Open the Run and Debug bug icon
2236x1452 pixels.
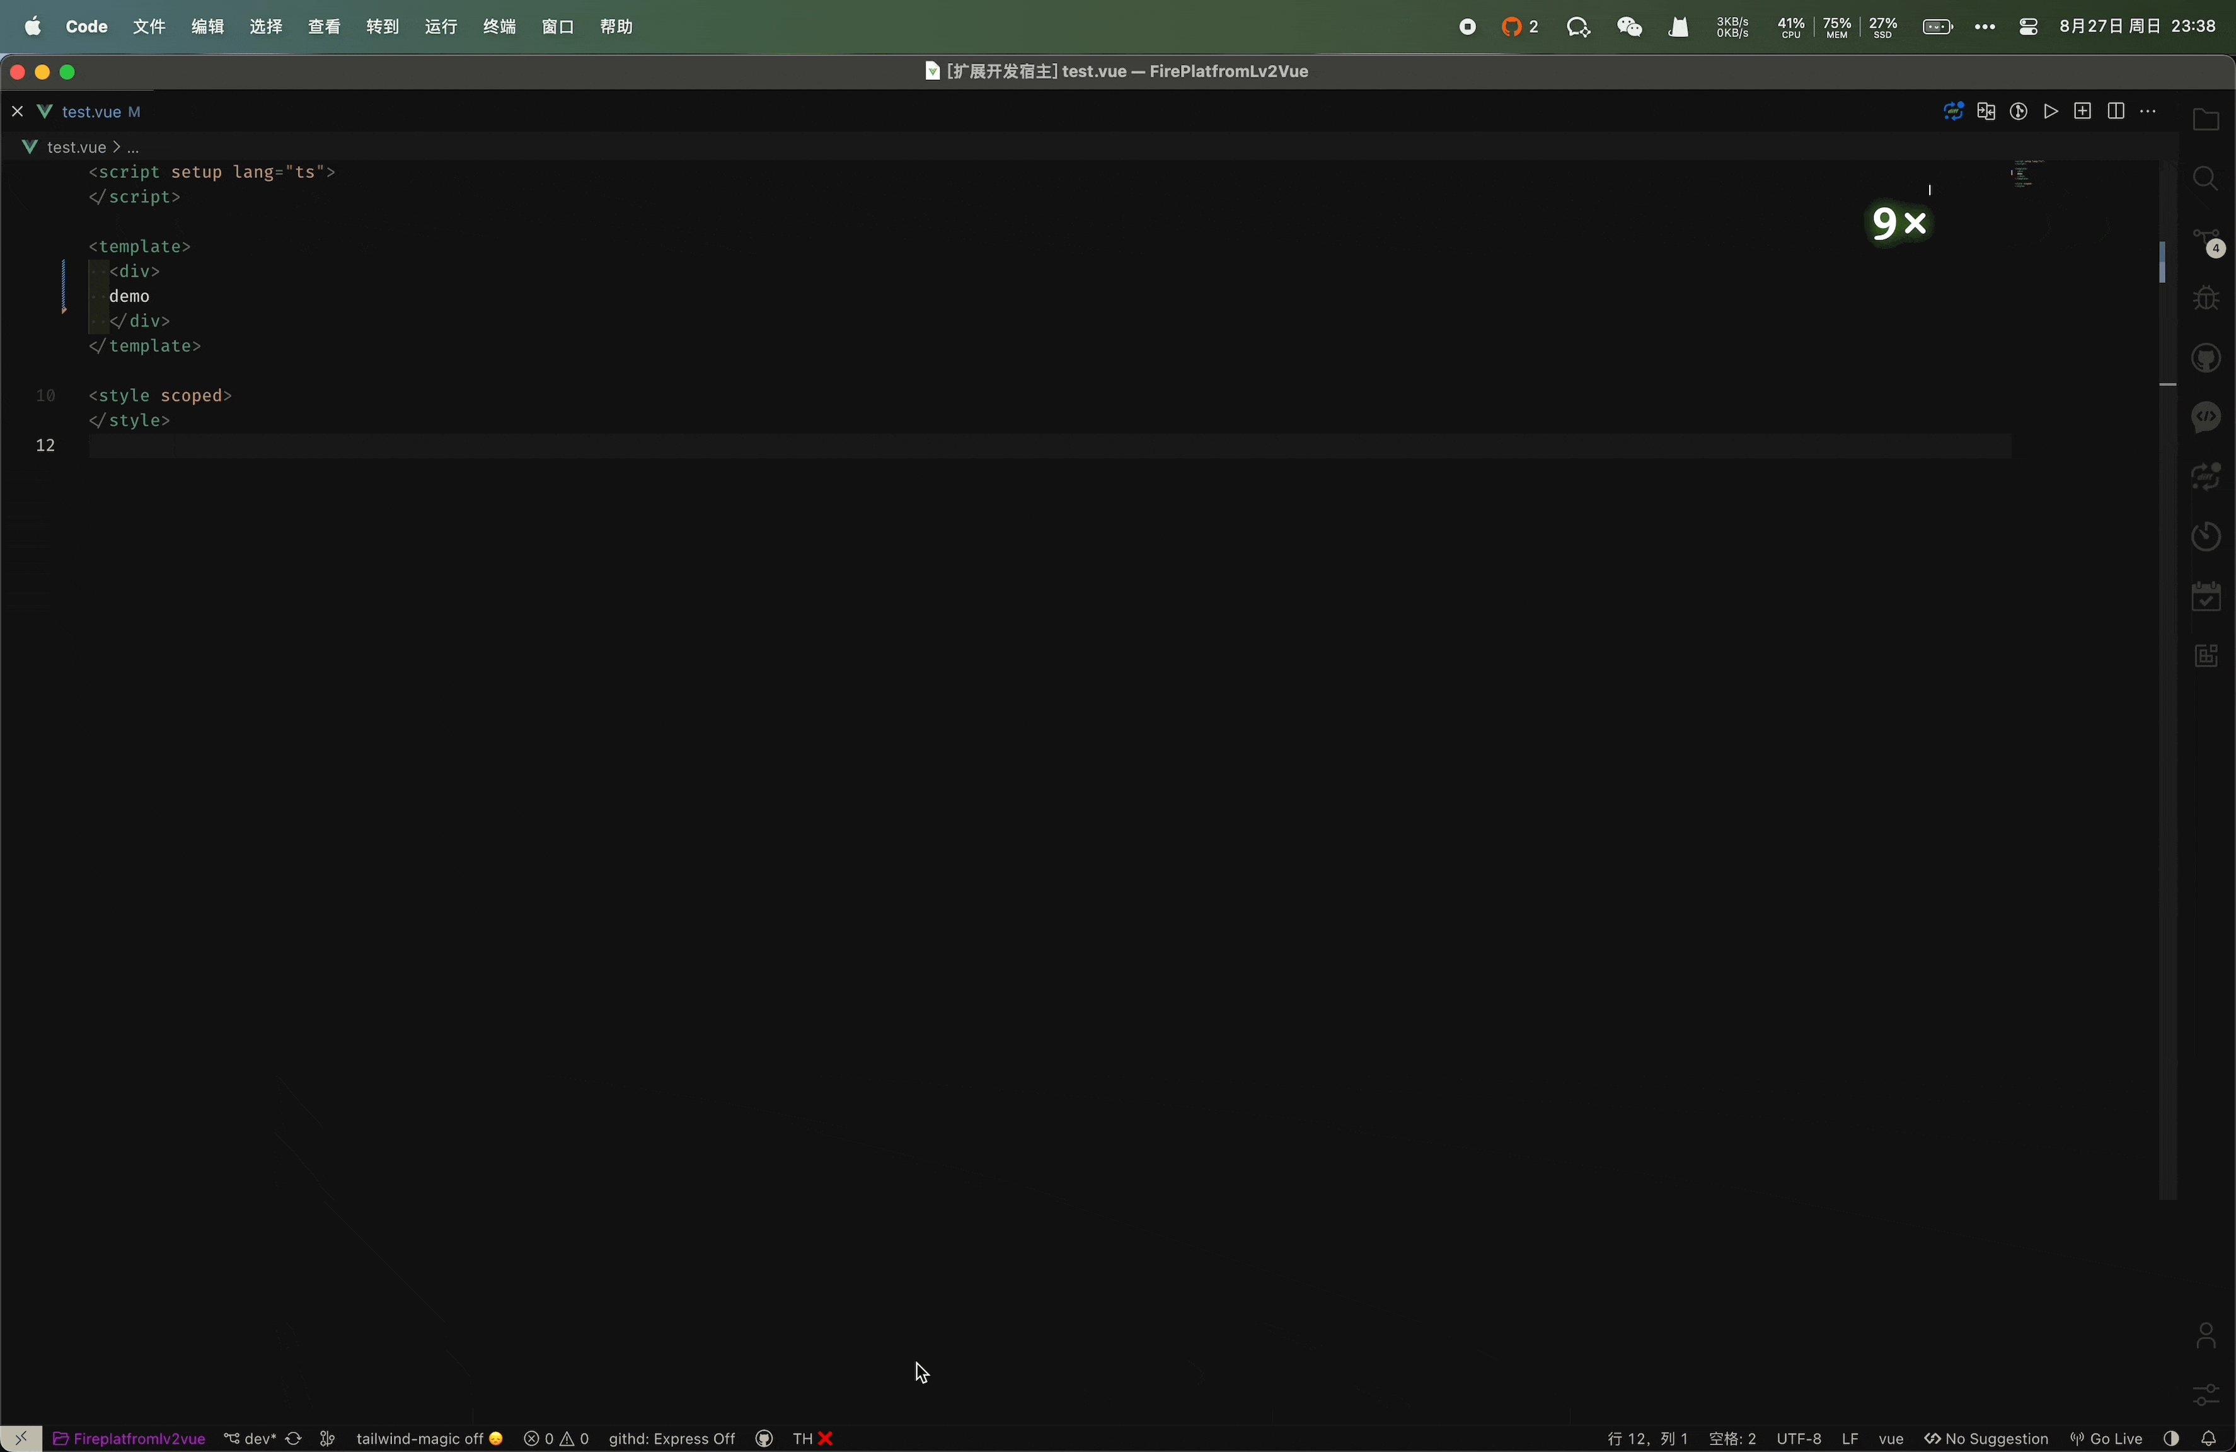[2206, 299]
